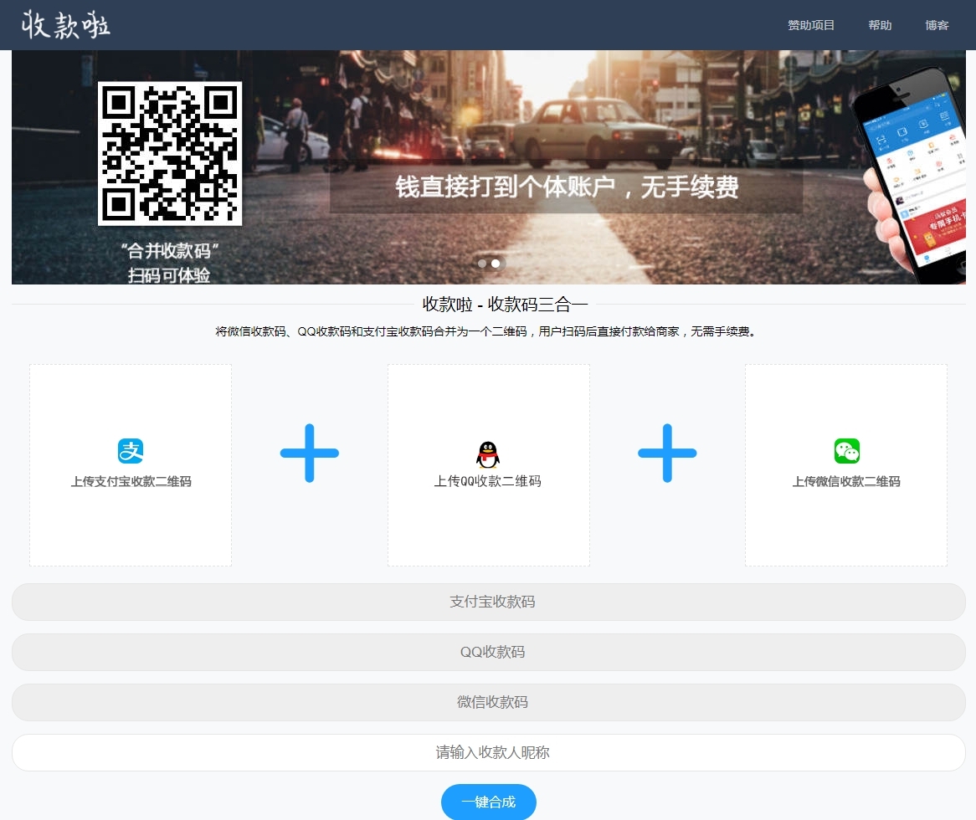Open the 帮助 menu item
Screen dimensions: 976x820
pos(880,25)
